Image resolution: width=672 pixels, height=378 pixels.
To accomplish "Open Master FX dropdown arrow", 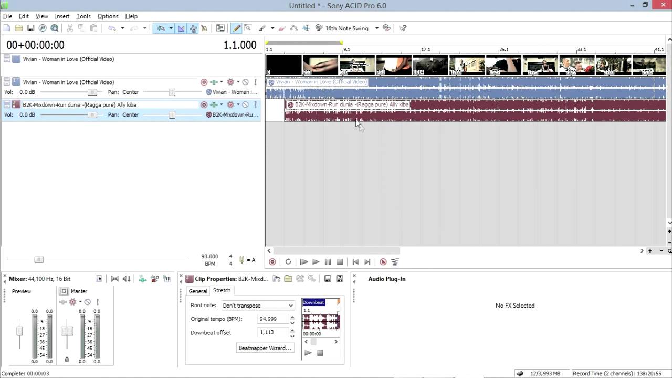I will point(80,302).
